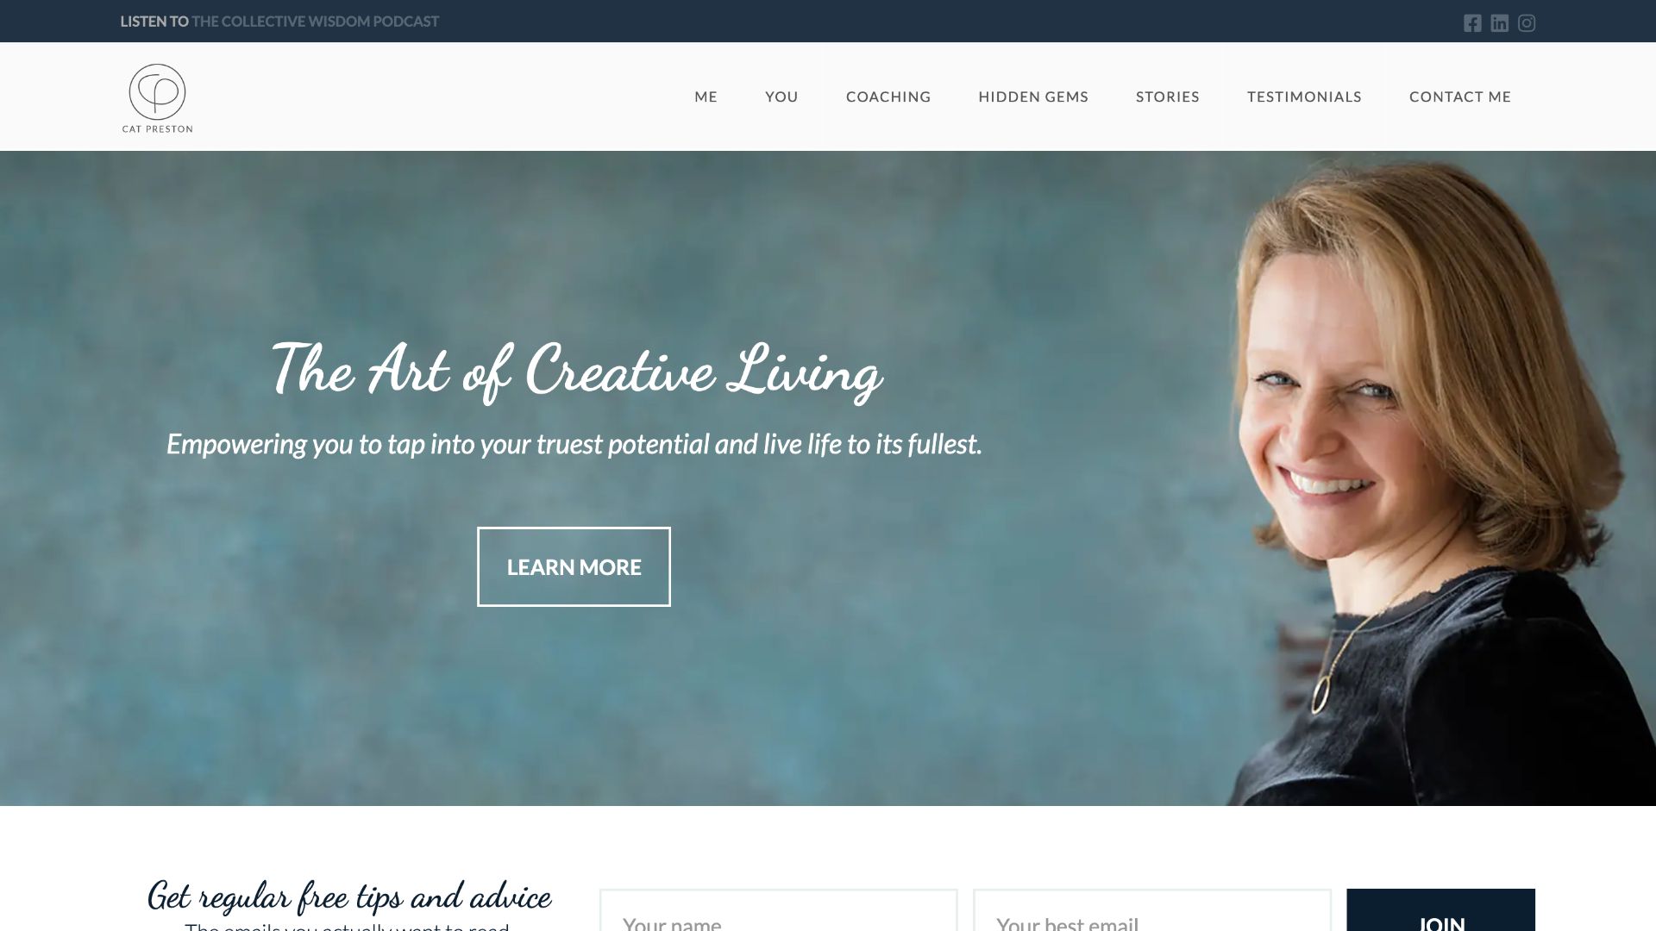Click the LEARN MORE button
The width and height of the screenshot is (1656, 931).
(x=574, y=566)
